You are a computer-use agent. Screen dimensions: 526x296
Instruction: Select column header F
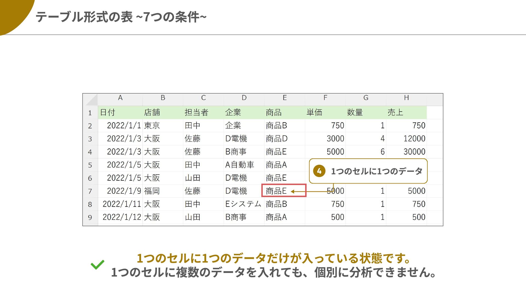[x=325, y=100]
